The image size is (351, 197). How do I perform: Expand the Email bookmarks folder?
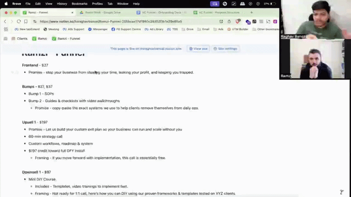tap(203, 29)
